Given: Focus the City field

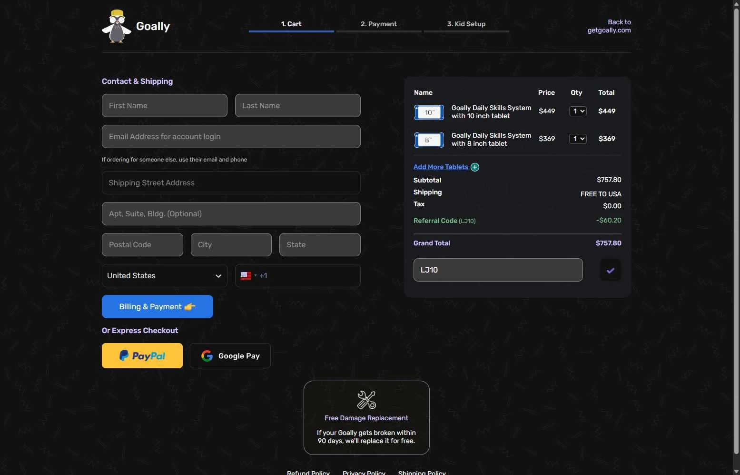Looking at the screenshot, I should coord(231,245).
